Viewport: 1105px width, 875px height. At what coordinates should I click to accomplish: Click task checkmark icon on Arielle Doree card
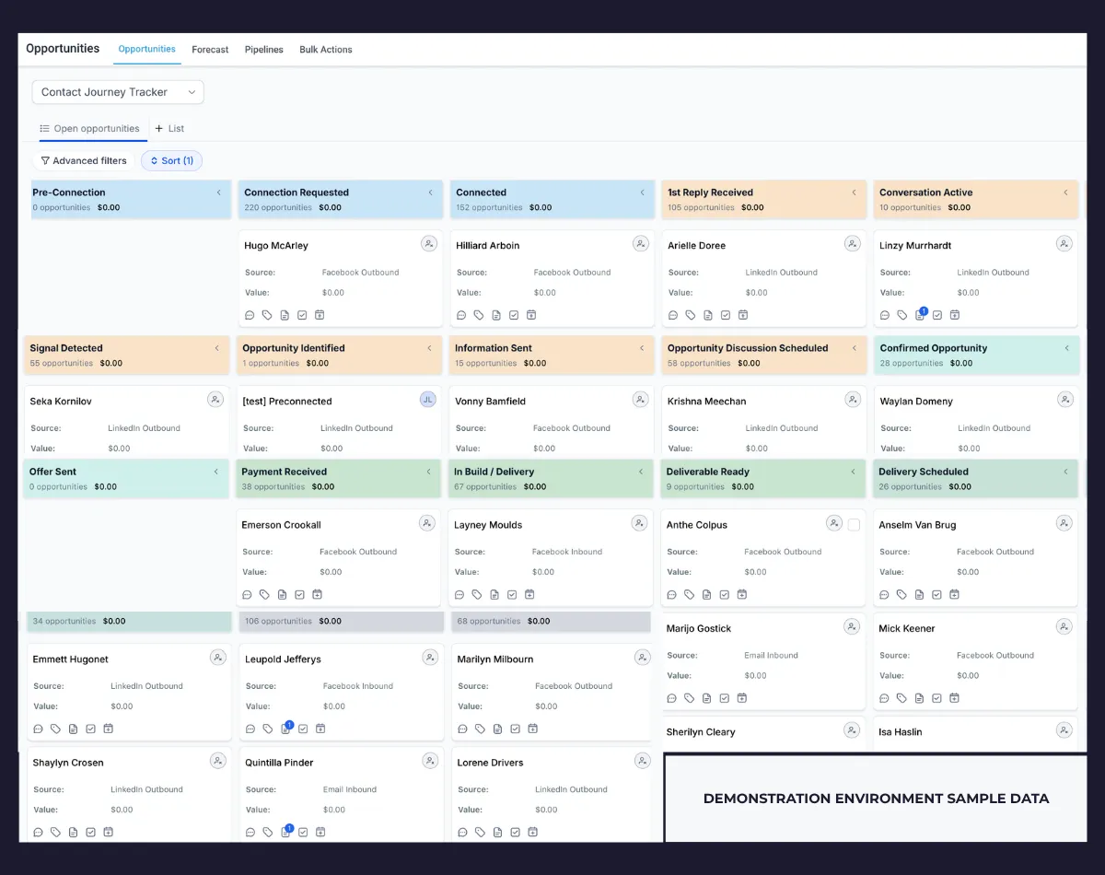726,315
